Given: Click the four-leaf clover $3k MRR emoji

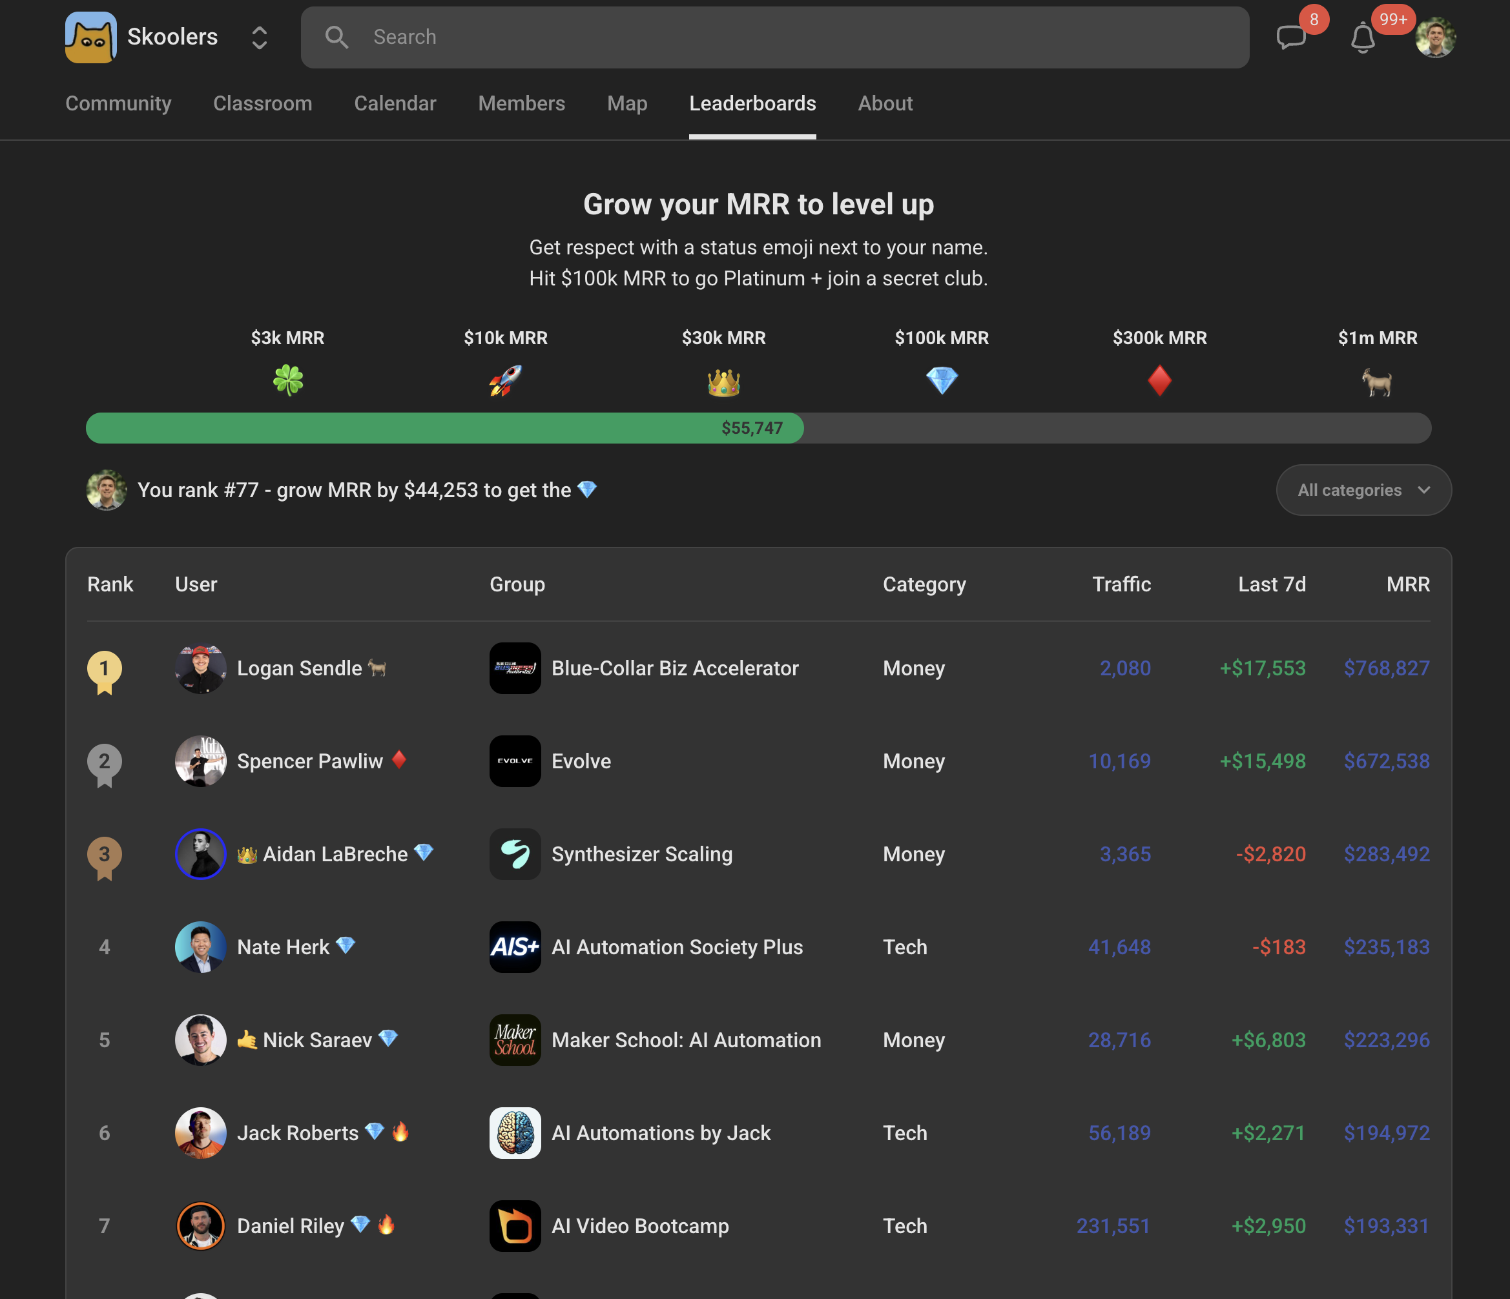Looking at the screenshot, I should [288, 380].
